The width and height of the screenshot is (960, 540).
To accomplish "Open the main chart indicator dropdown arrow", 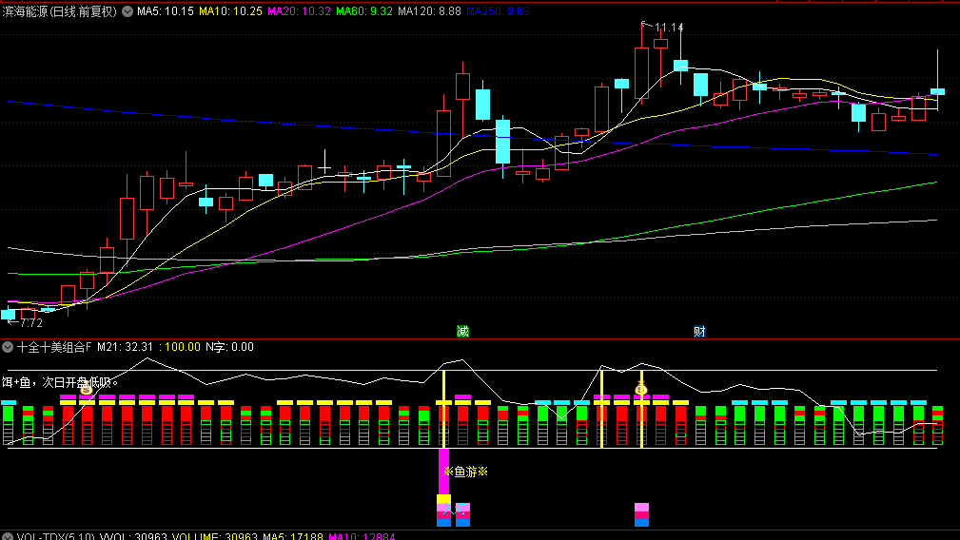I will point(127,11).
